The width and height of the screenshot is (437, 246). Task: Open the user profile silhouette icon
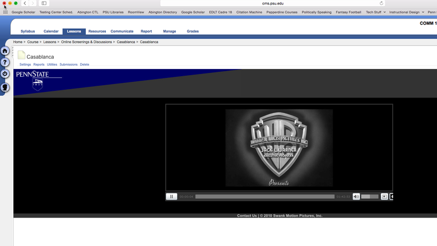[4, 87]
